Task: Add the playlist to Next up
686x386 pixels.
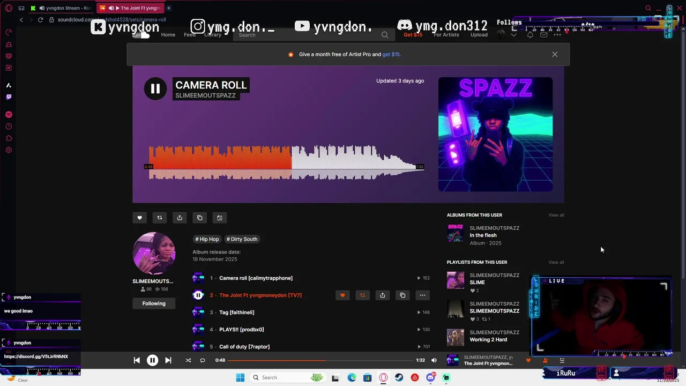Action: [220, 218]
